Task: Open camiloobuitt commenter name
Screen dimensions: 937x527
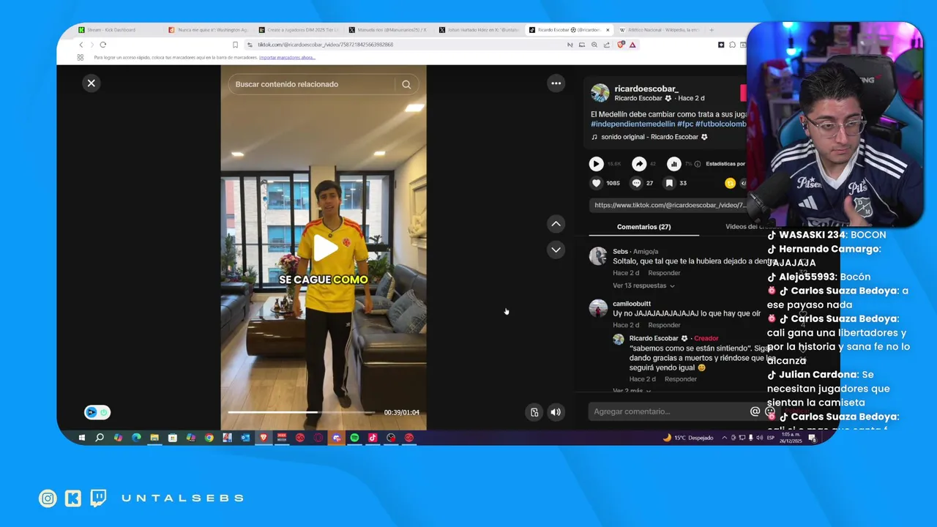Action: pos(632,304)
